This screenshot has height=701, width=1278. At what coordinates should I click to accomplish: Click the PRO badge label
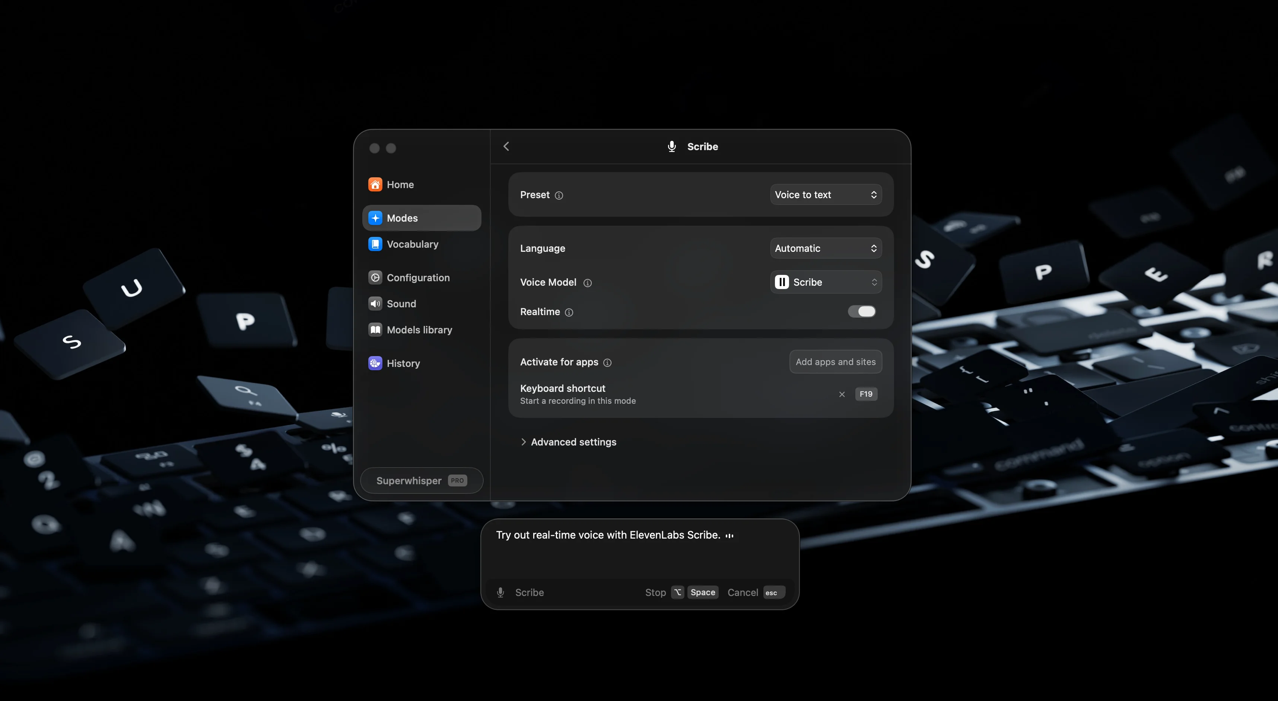coord(457,480)
